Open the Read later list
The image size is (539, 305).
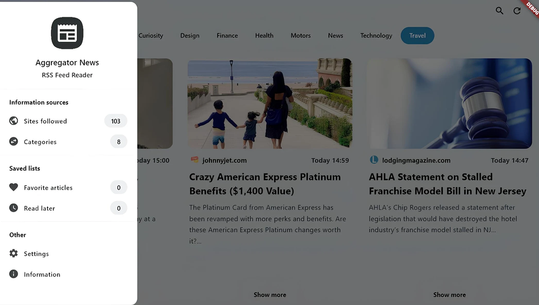[68, 208]
